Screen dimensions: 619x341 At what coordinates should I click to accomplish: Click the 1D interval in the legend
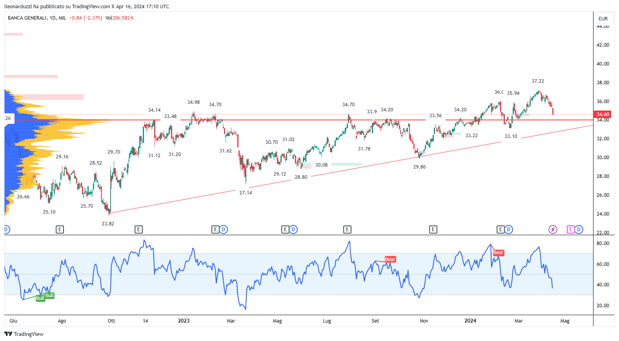point(53,18)
